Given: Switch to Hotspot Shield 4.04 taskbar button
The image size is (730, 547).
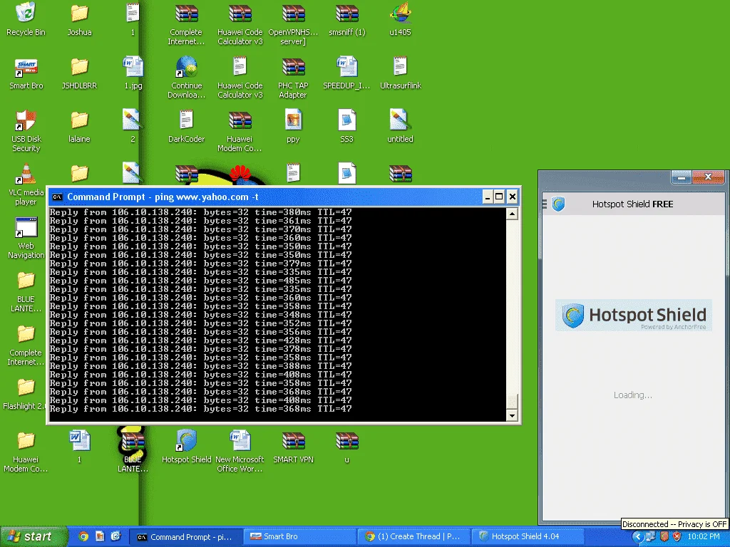Looking at the screenshot, I should 528,536.
